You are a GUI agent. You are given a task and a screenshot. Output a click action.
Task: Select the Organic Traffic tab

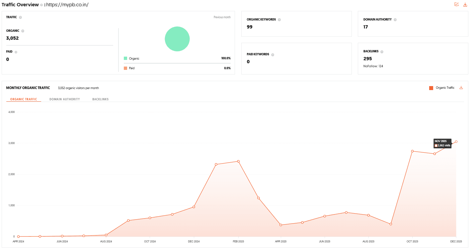[x=23, y=99]
